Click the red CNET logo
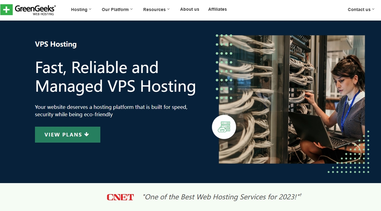Viewport: 381px width, 211px height. pyautogui.click(x=120, y=197)
